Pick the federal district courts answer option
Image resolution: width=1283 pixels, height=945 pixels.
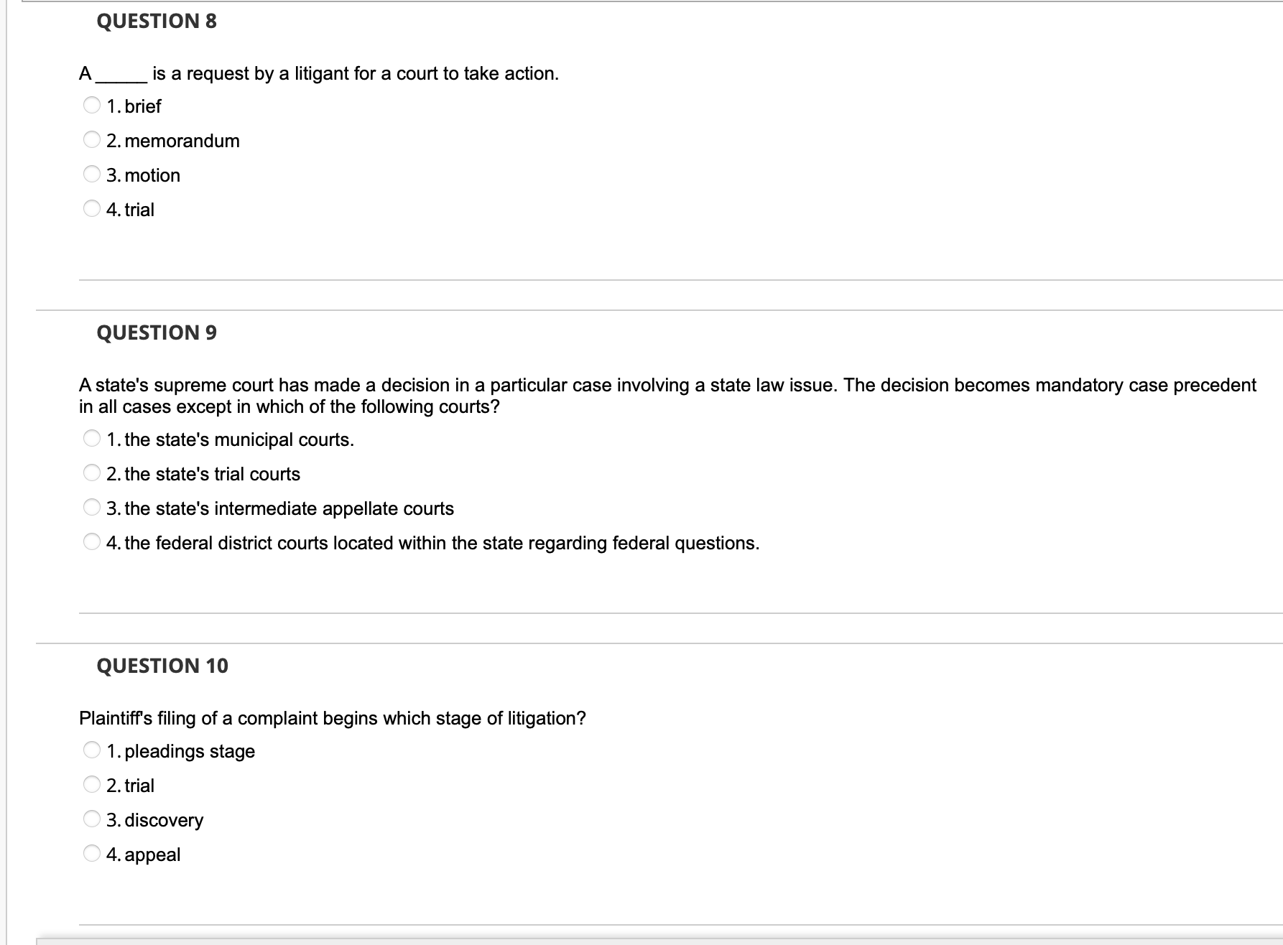pos(91,542)
